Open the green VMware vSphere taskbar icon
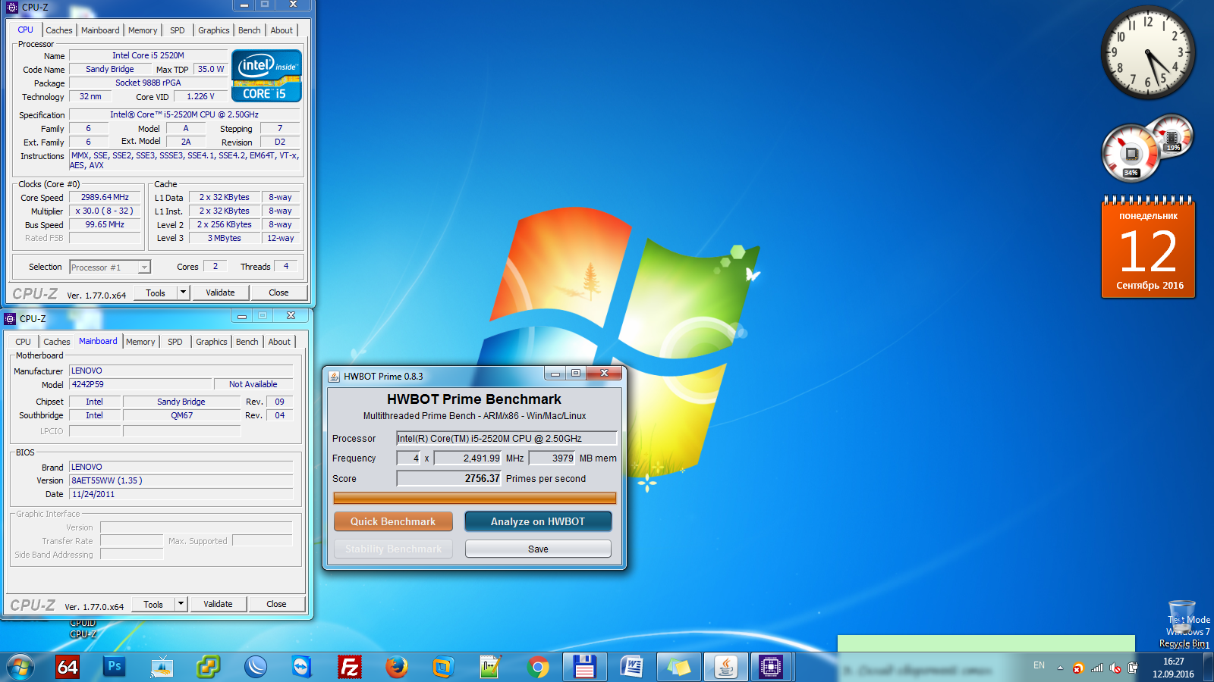This screenshot has width=1214, height=682. coord(208,667)
